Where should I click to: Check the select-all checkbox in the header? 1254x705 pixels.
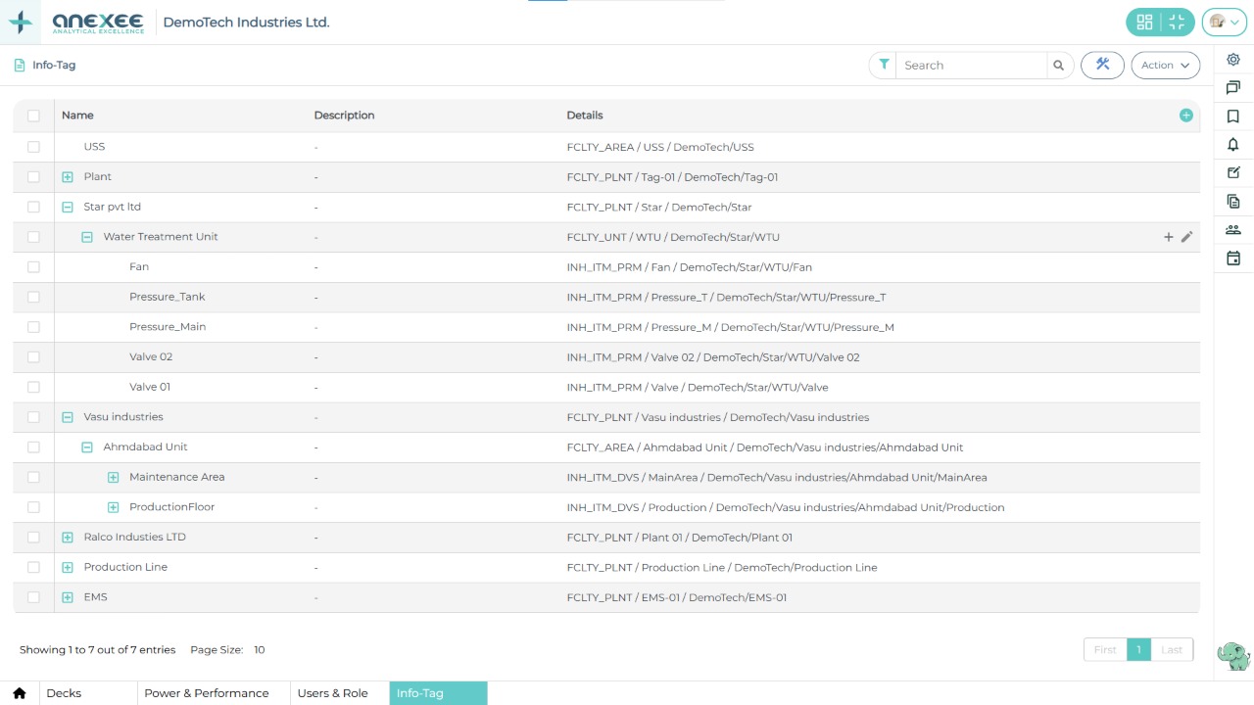(33, 116)
